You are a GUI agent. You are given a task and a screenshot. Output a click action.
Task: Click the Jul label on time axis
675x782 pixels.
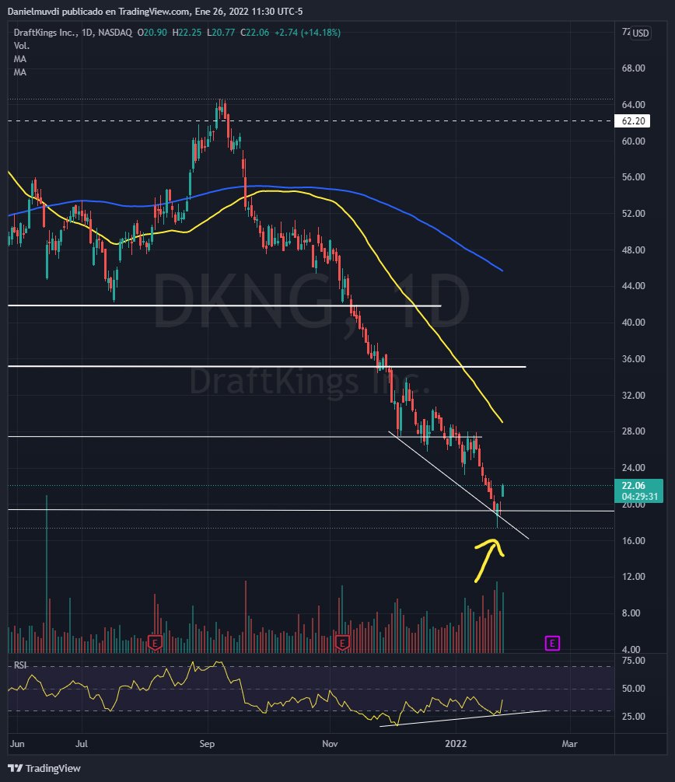pos(82,744)
